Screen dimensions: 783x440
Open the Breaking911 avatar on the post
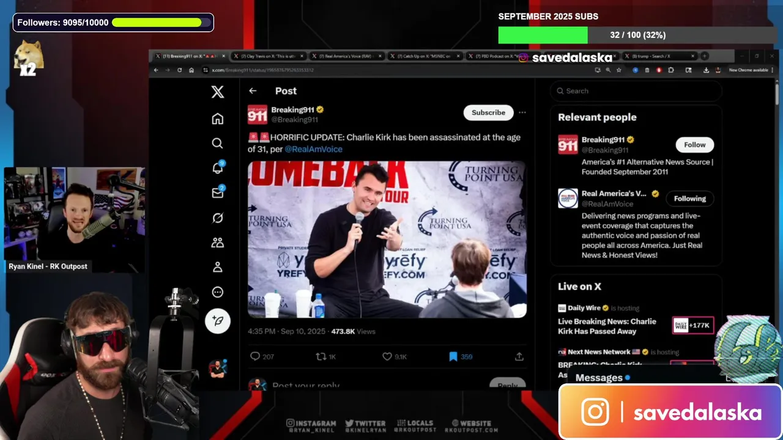coord(257,114)
